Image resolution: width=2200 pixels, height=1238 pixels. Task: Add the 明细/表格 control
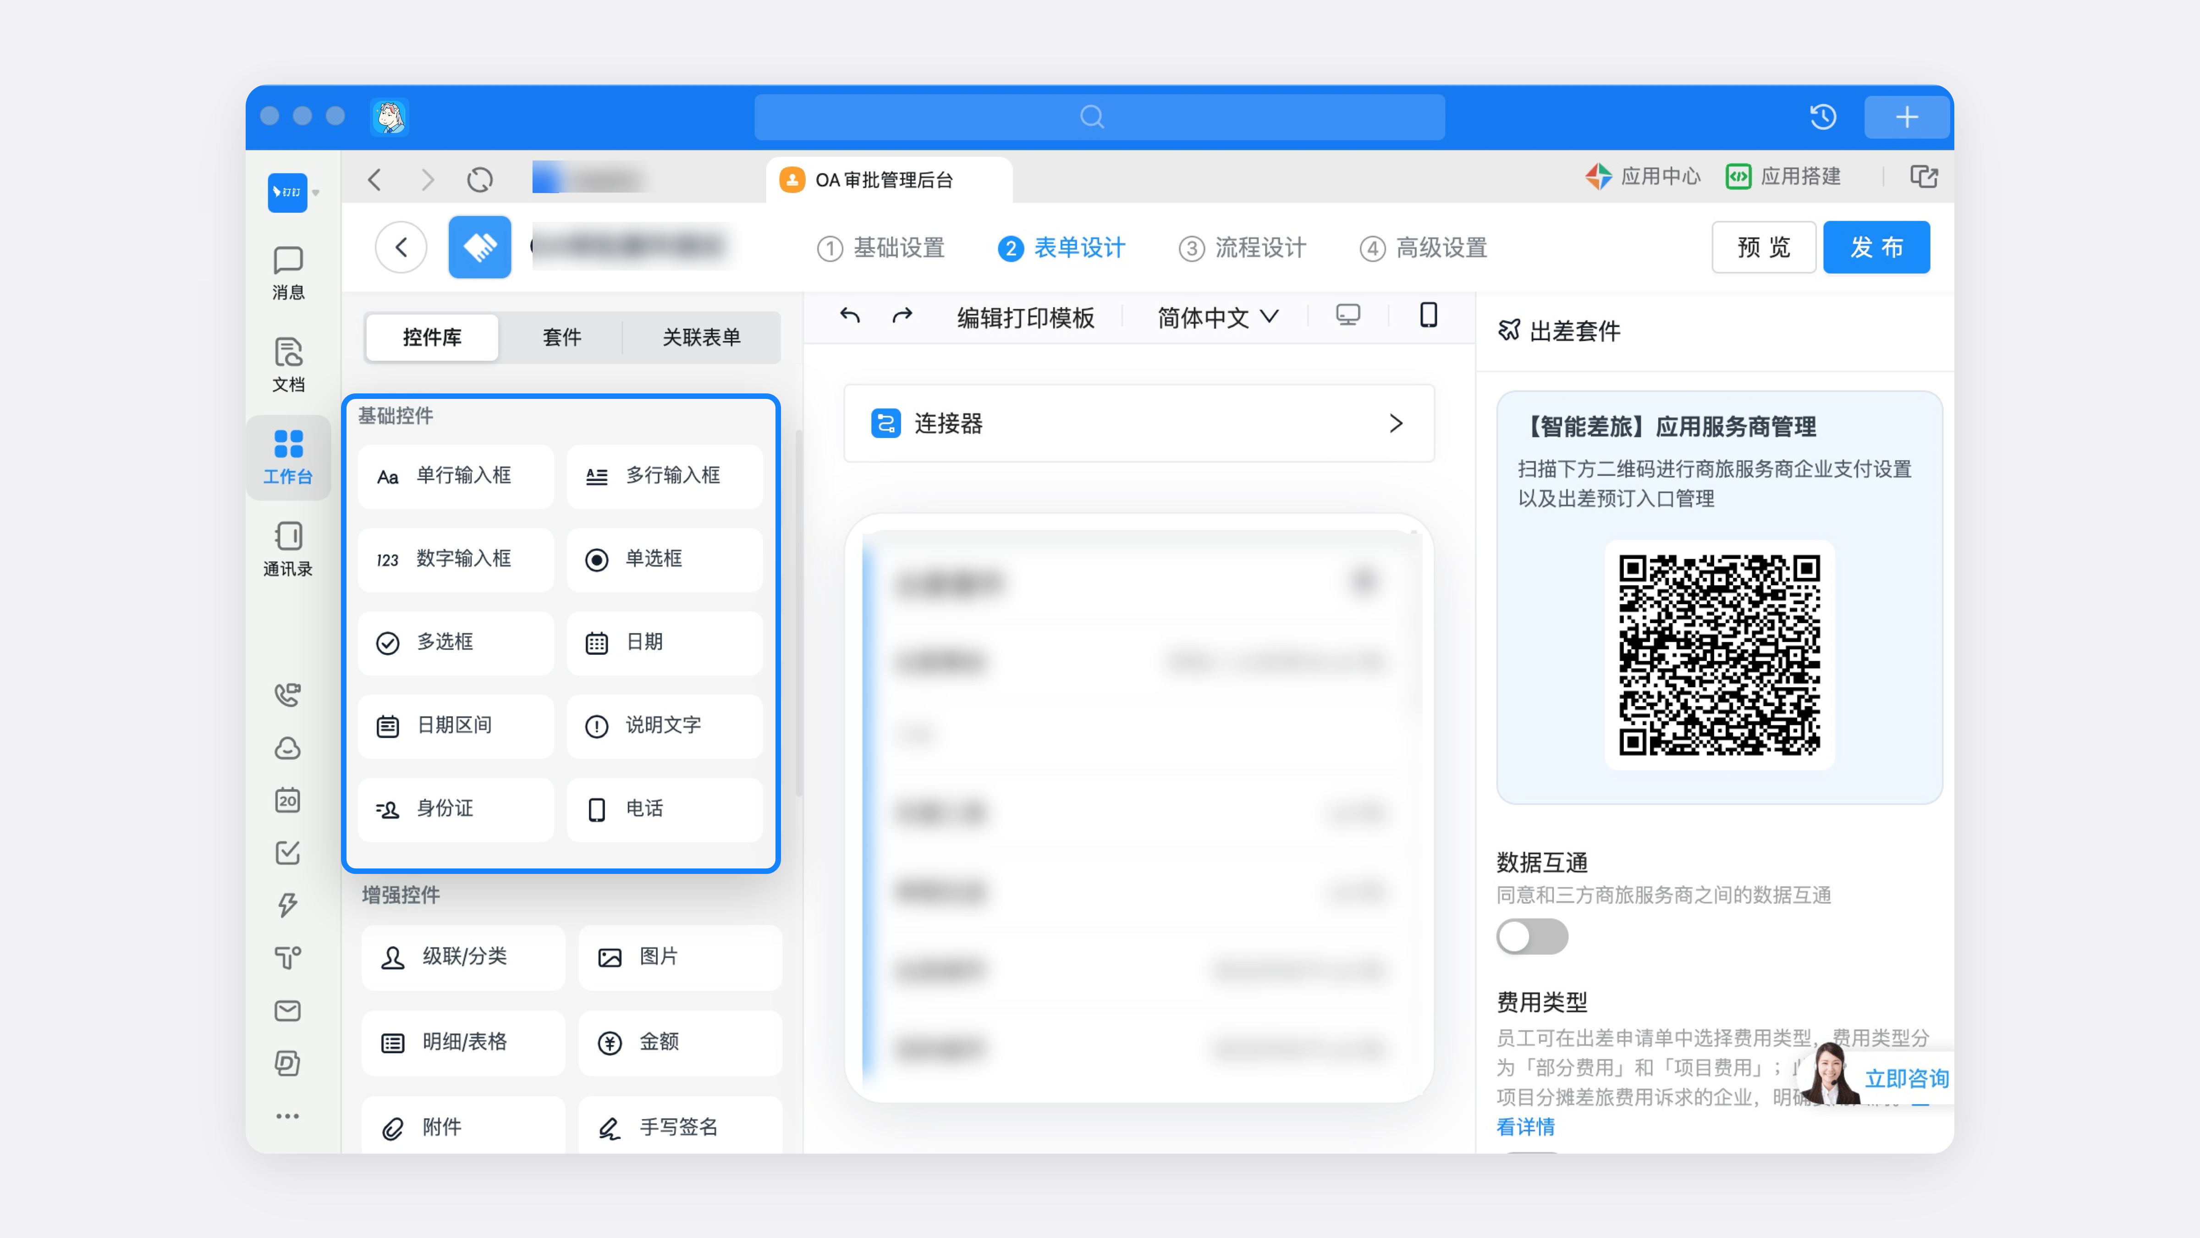463,1042
